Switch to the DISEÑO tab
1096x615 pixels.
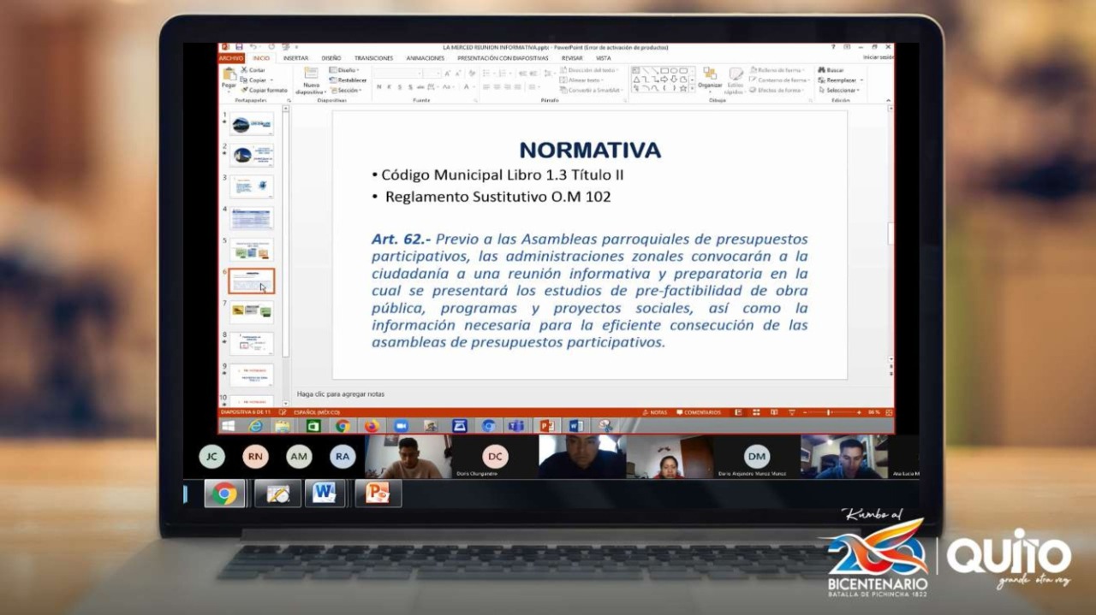coord(331,58)
